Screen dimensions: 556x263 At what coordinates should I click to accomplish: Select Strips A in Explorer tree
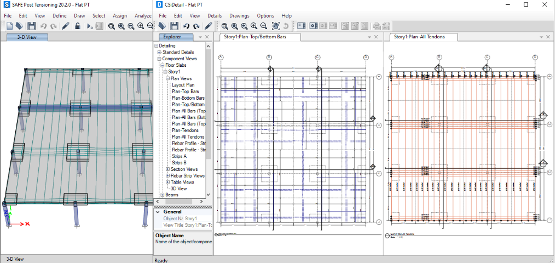(x=179, y=156)
